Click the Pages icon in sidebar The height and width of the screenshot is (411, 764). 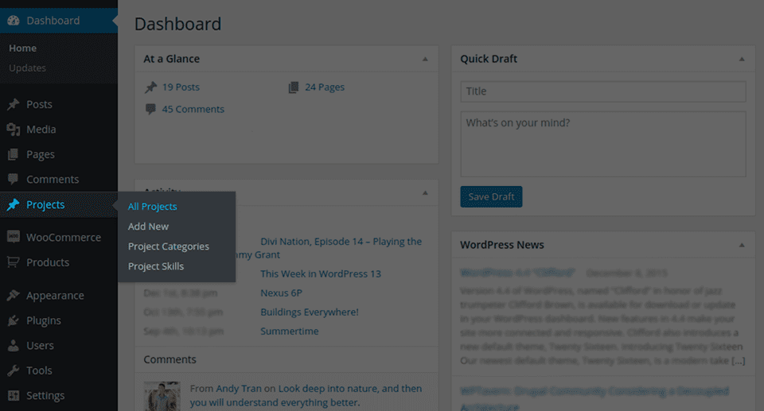pyautogui.click(x=14, y=154)
